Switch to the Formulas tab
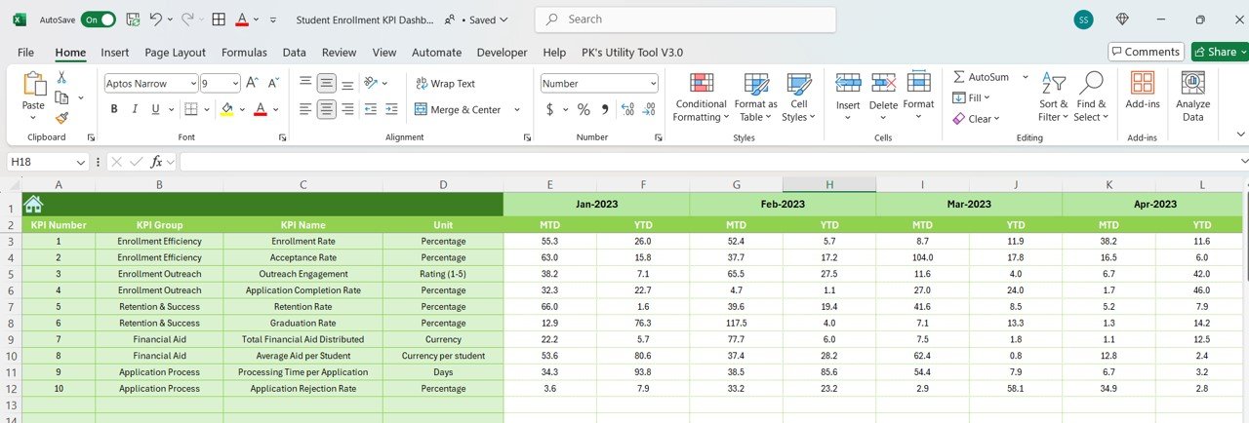The image size is (1249, 423). tap(244, 53)
